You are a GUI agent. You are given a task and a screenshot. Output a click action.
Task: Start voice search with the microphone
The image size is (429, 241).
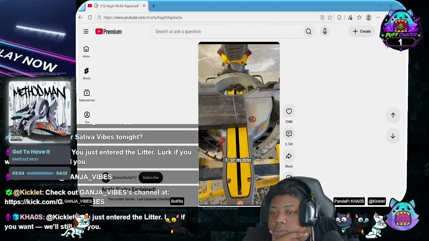[x=325, y=31]
